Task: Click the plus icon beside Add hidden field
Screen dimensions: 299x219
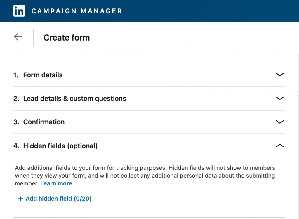Action: (21, 199)
